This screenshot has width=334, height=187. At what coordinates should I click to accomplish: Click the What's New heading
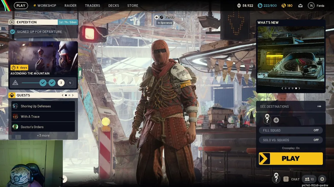click(268, 23)
